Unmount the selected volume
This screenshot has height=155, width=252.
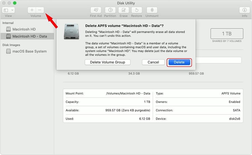click(152, 10)
